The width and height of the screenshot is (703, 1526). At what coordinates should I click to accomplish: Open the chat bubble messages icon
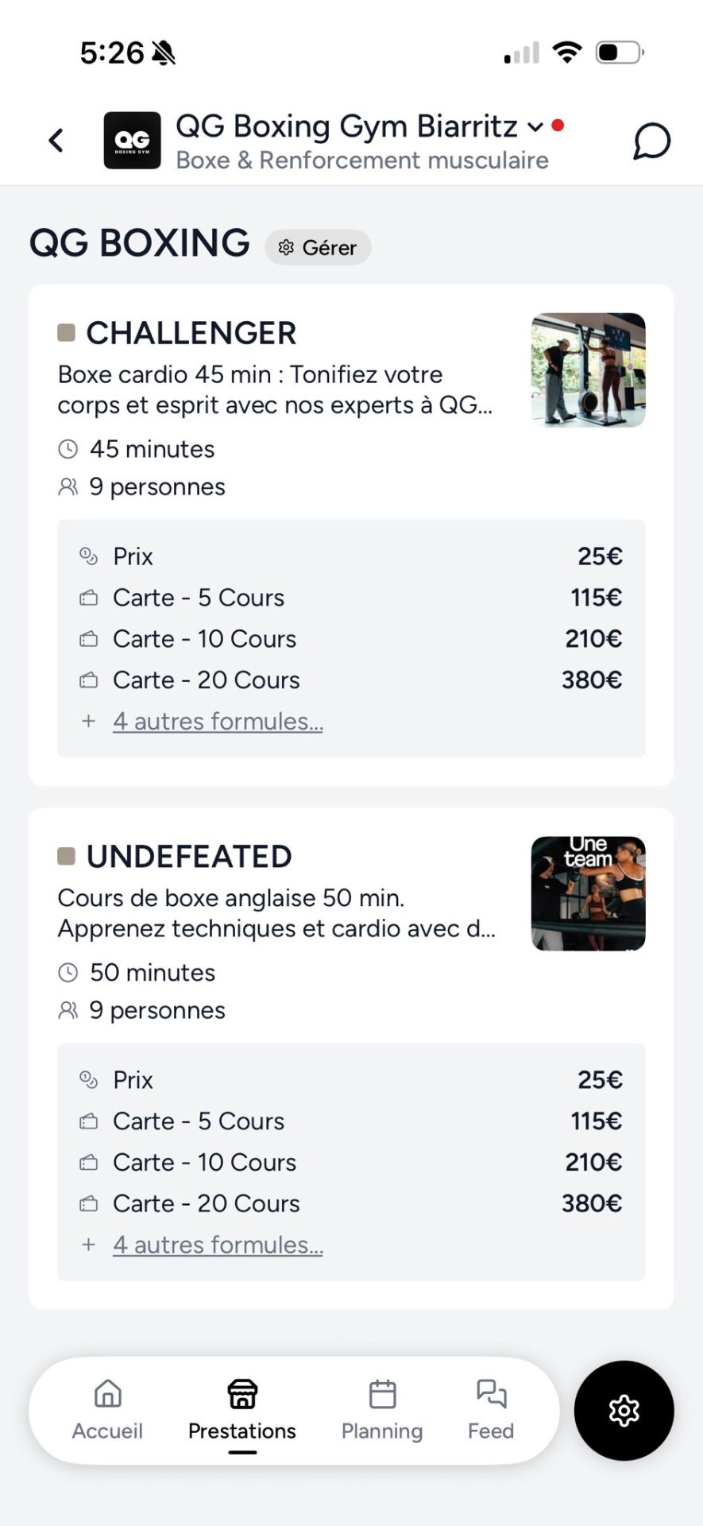pyautogui.click(x=651, y=141)
